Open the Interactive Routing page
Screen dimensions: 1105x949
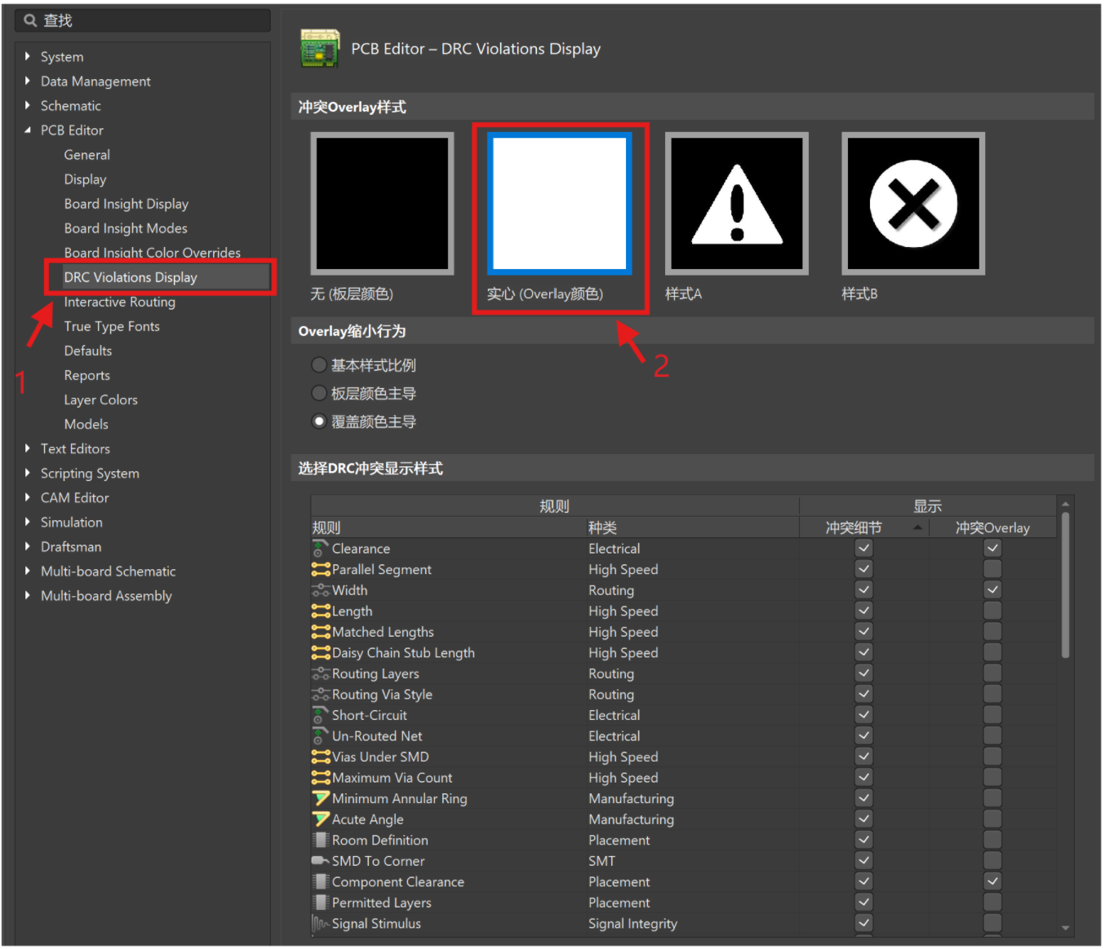point(120,302)
